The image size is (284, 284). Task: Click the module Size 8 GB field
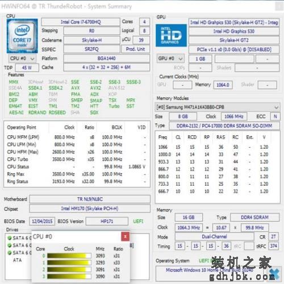(183, 116)
